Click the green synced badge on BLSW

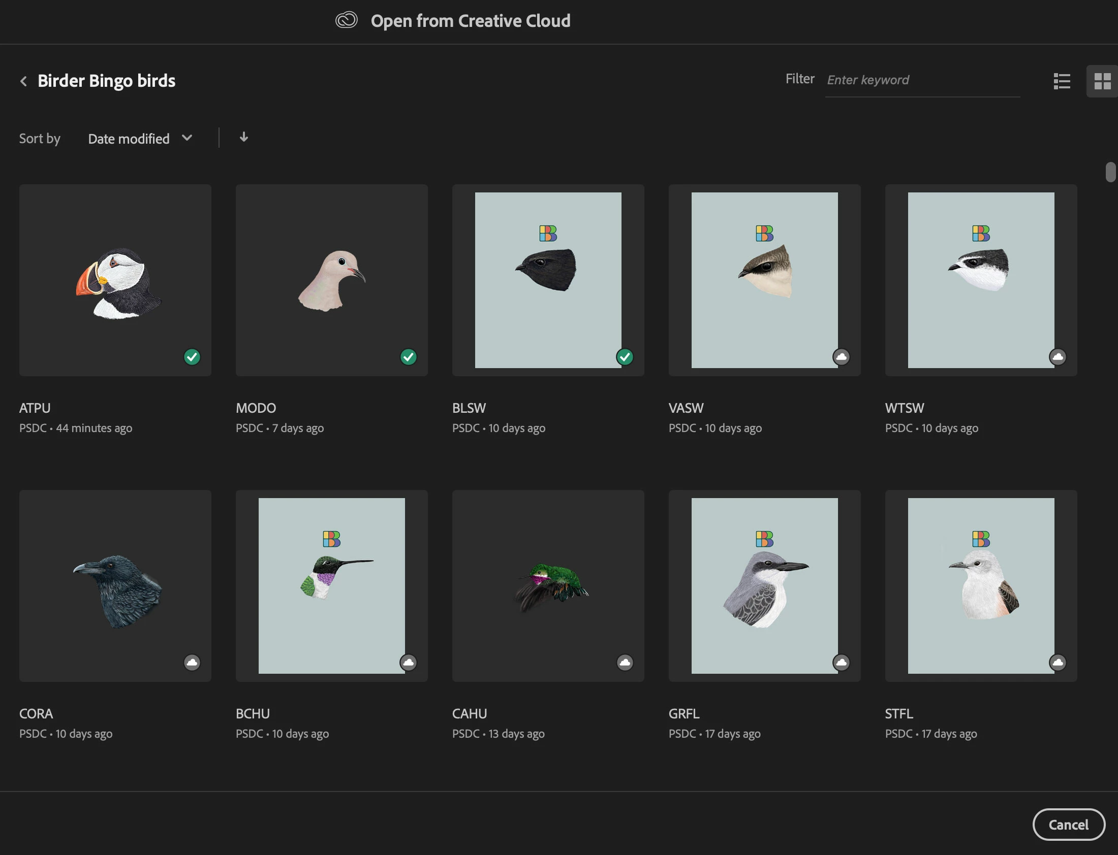[625, 357]
